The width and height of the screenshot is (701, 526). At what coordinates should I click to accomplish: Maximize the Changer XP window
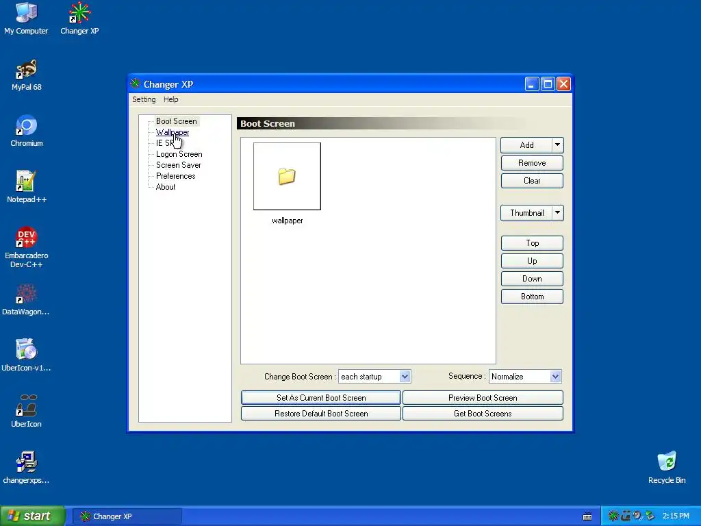[548, 84]
